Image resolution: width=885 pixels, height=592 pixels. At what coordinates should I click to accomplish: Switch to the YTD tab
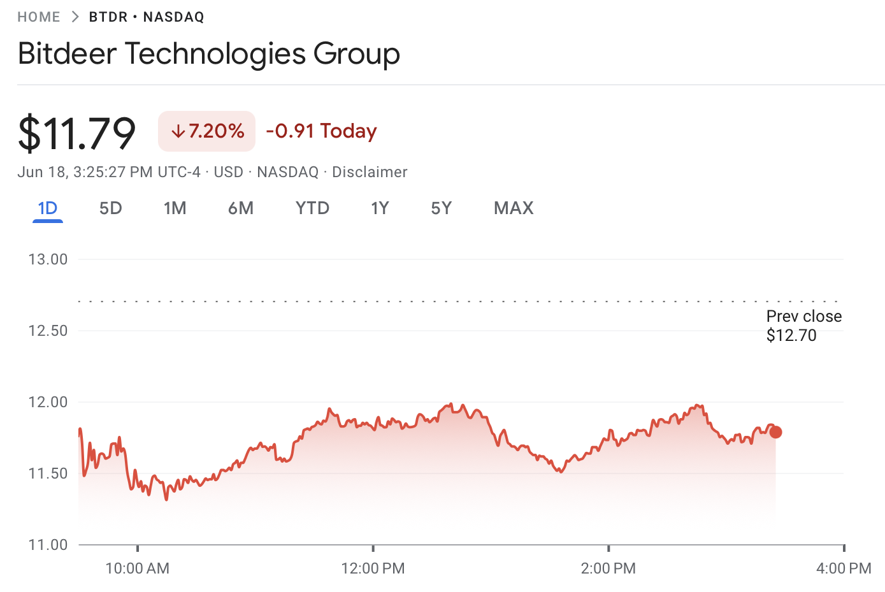[312, 208]
